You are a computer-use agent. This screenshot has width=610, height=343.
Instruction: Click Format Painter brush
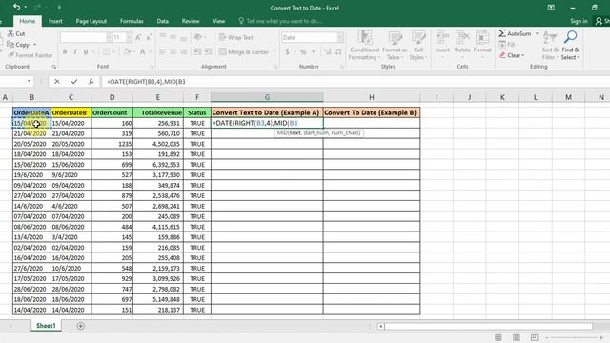(30, 55)
